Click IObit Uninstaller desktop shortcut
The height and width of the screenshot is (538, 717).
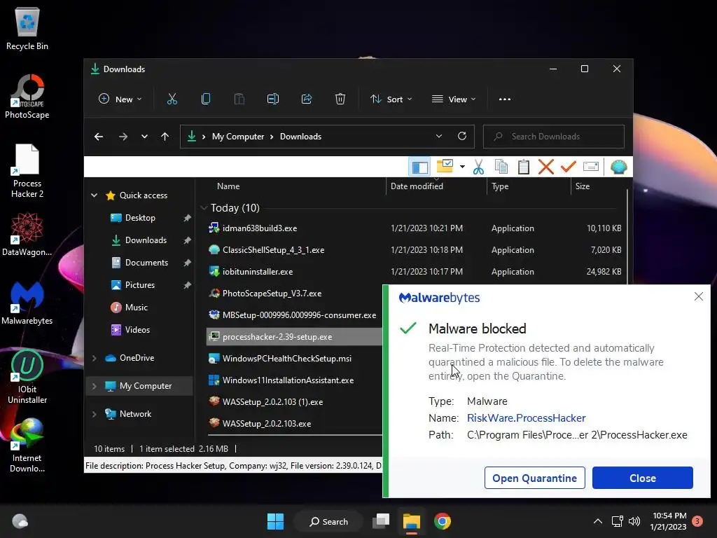[x=27, y=377]
